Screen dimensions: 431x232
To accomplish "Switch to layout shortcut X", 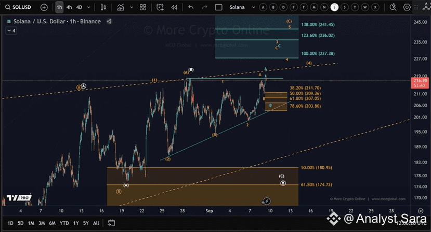I will click(x=375, y=7).
